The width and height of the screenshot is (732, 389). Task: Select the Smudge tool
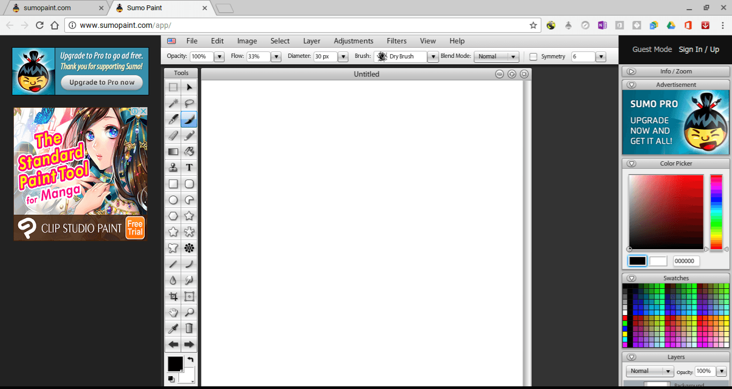189,280
